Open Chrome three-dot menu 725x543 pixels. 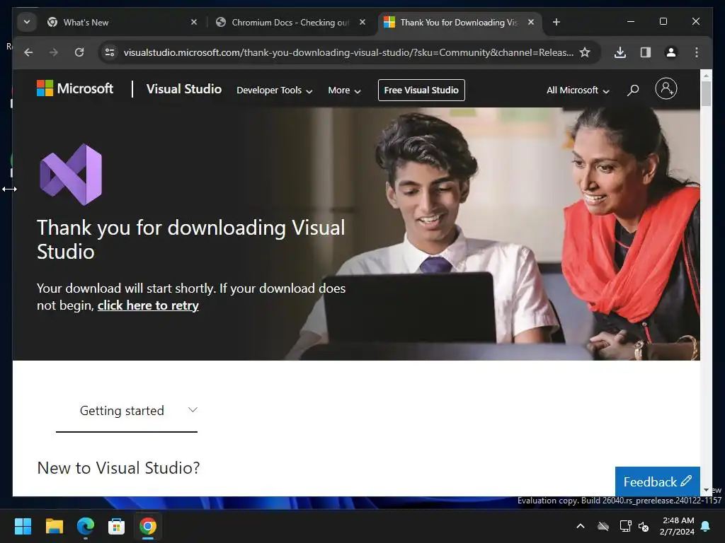(x=697, y=52)
